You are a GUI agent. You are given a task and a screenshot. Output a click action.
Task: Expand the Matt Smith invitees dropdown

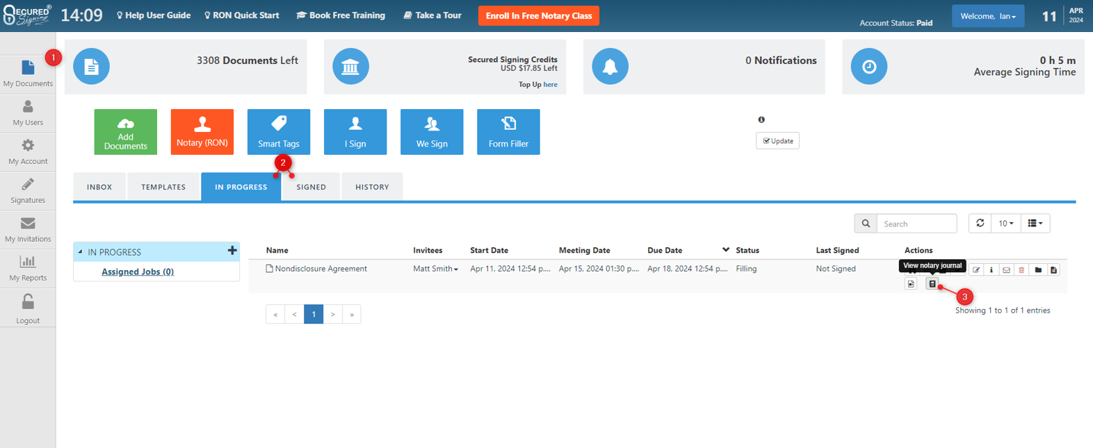tap(436, 269)
